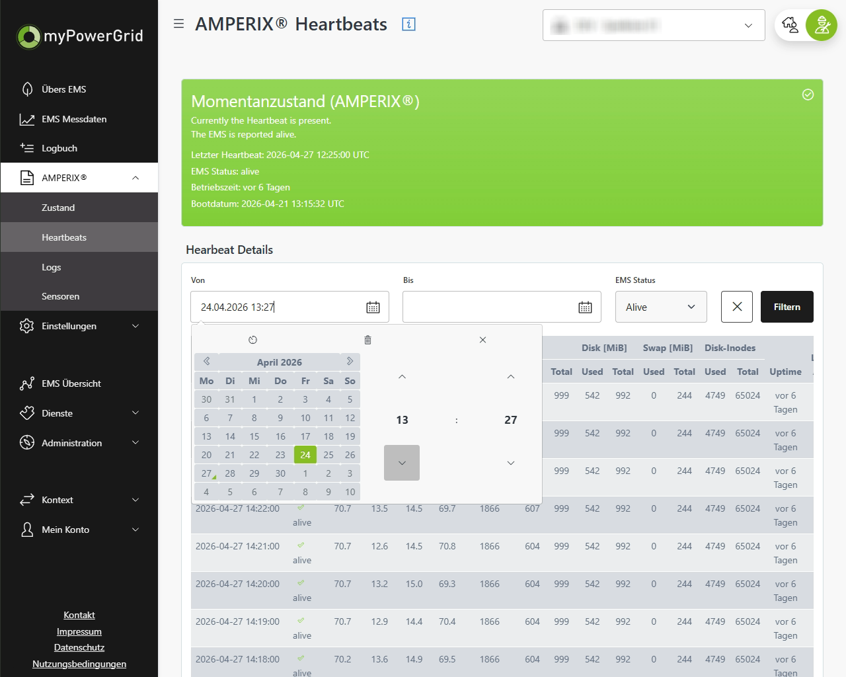This screenshot has height=677, width=846.
Task: Open EMS Messdaten in sidebar
Action: pos(79,119)
